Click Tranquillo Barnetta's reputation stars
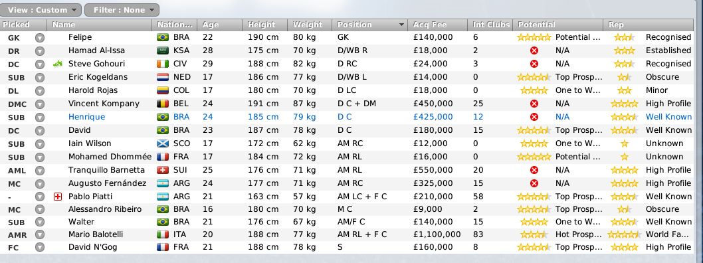The width and height of the screenshot is (703, 263). 624,170
